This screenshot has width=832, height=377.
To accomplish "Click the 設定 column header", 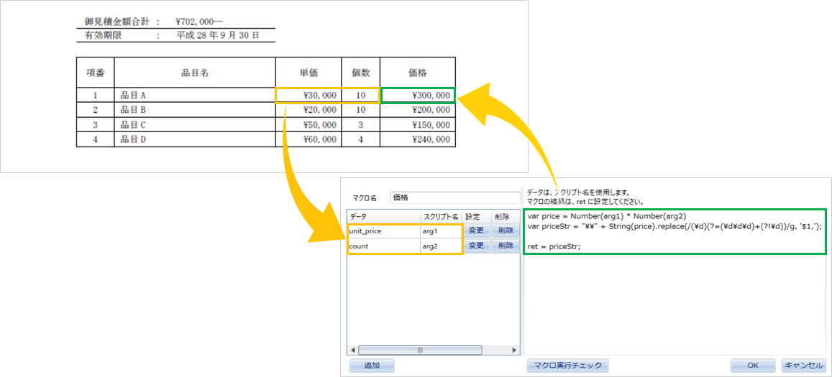I will tap(477, 217).
